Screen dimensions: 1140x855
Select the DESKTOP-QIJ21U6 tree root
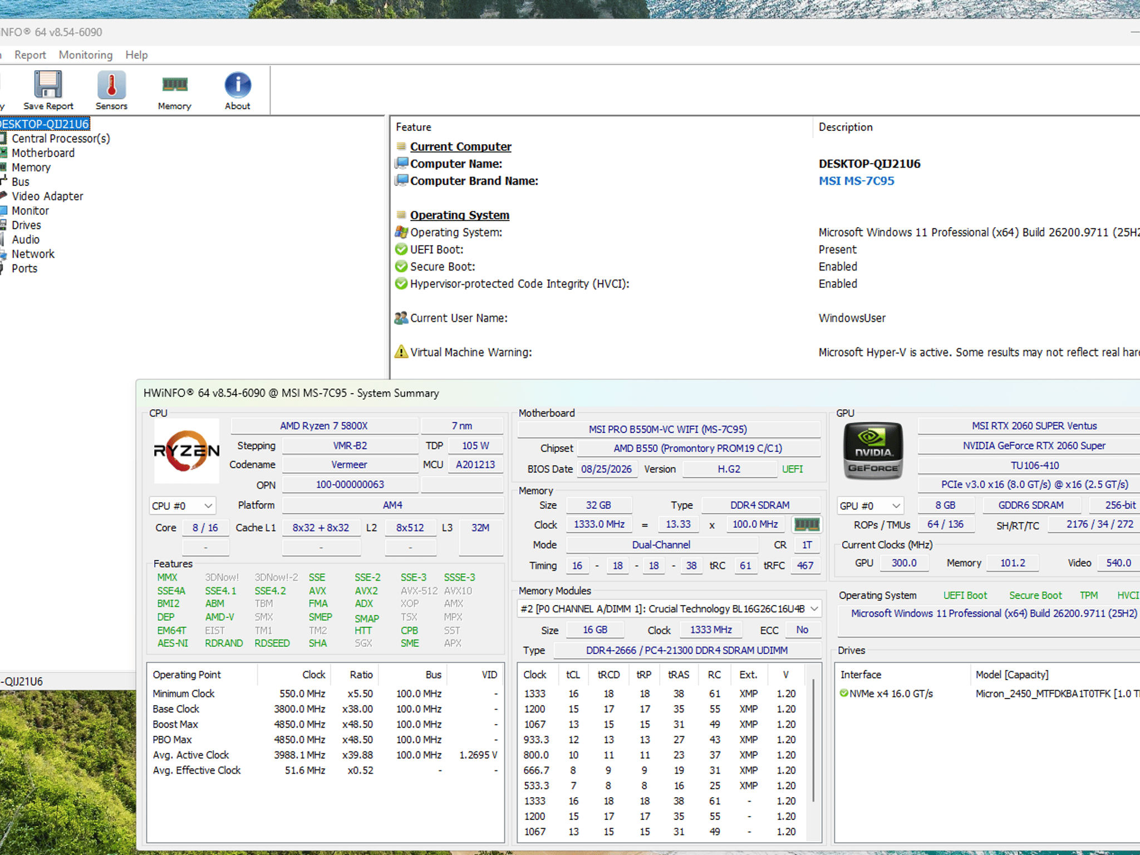[45, 124]
